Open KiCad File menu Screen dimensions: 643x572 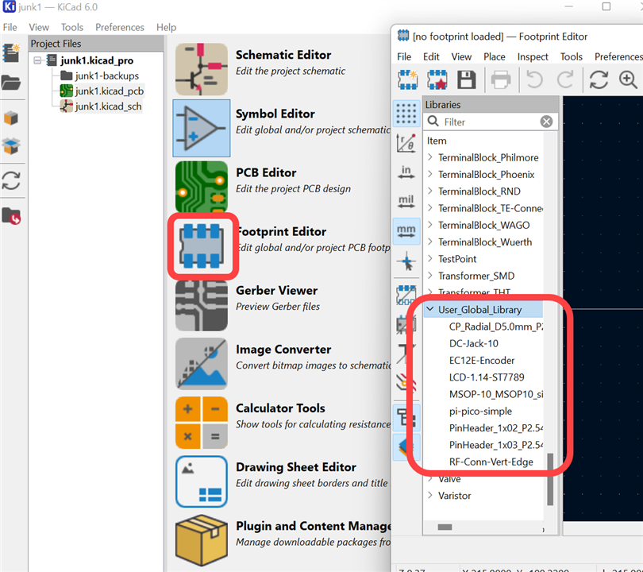pyautogui.click(x=10, y=27)
